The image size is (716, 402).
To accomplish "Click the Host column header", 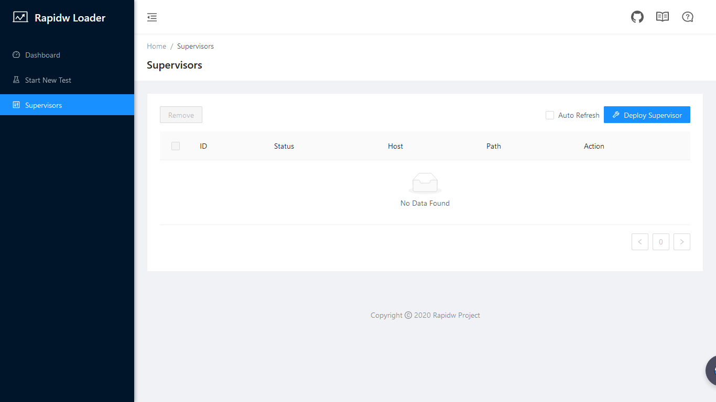I will pyautogui.click(x=395, y=146).
